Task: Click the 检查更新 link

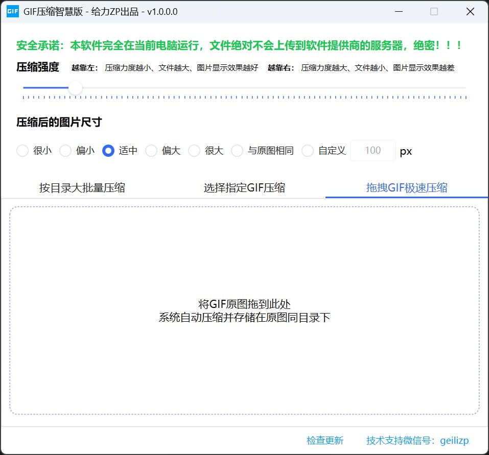Action: click(325, 440)
